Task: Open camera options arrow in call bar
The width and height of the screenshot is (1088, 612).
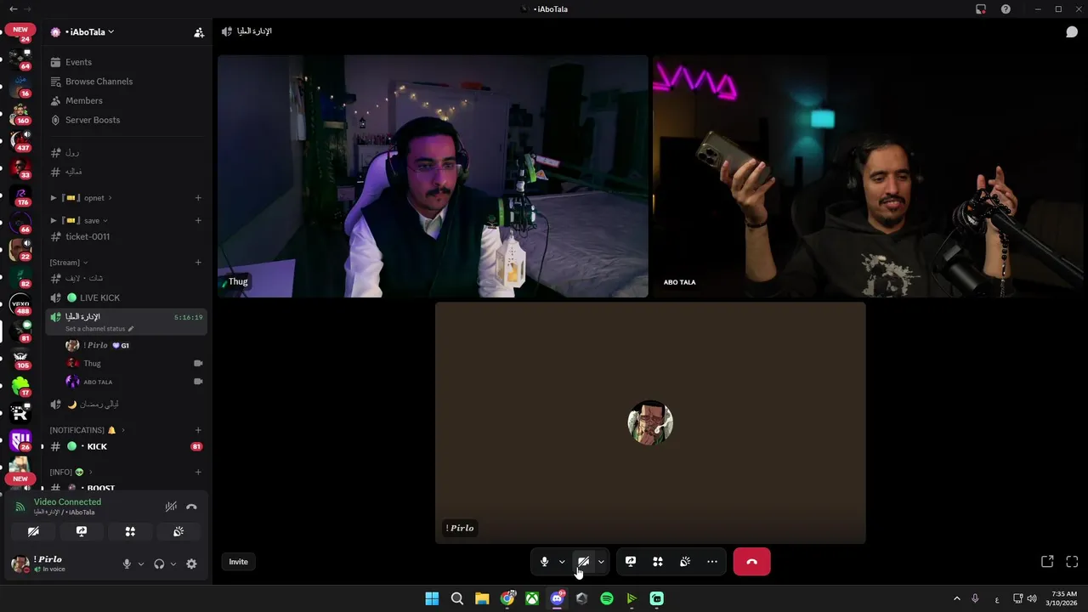Action: 601,562
